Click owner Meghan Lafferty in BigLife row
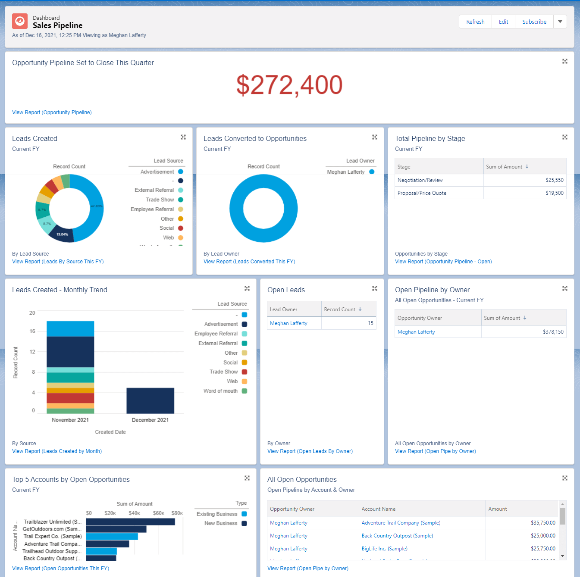The height and width of the screenshot is (578, 580). 288,549
